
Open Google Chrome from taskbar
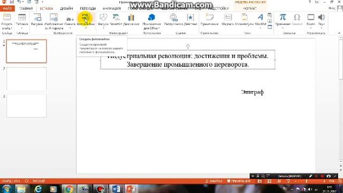[69, 189]
